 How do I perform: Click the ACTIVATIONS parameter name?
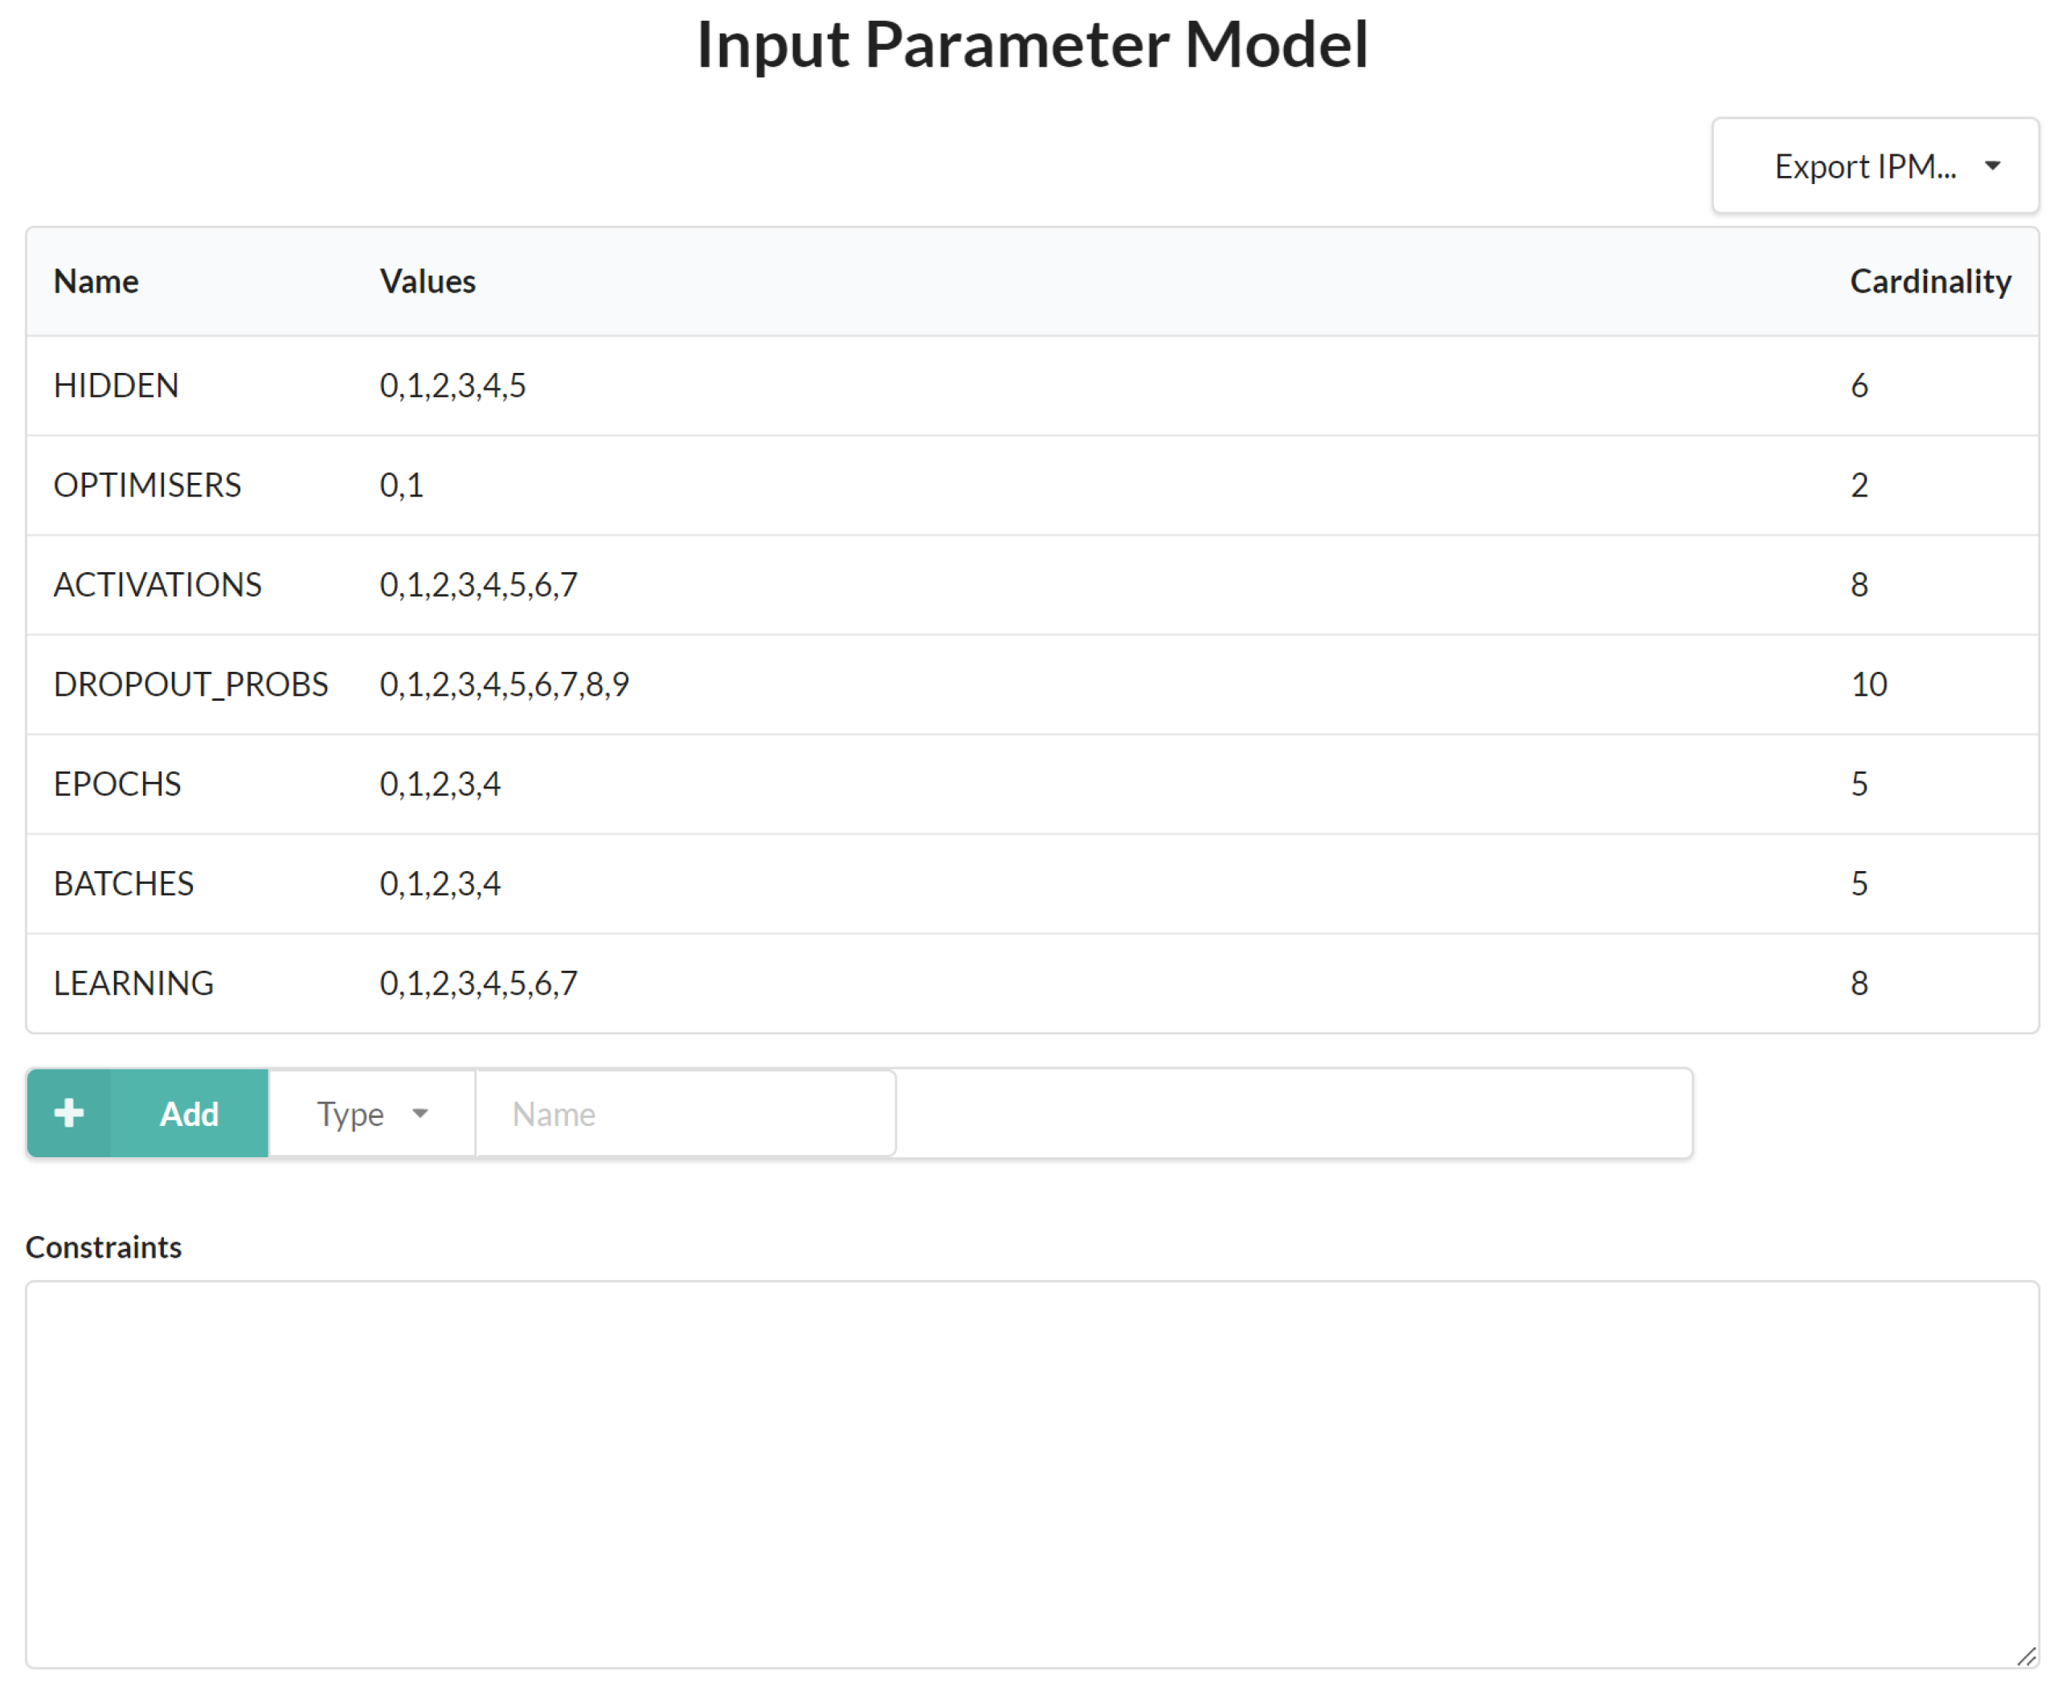(158, 585)
